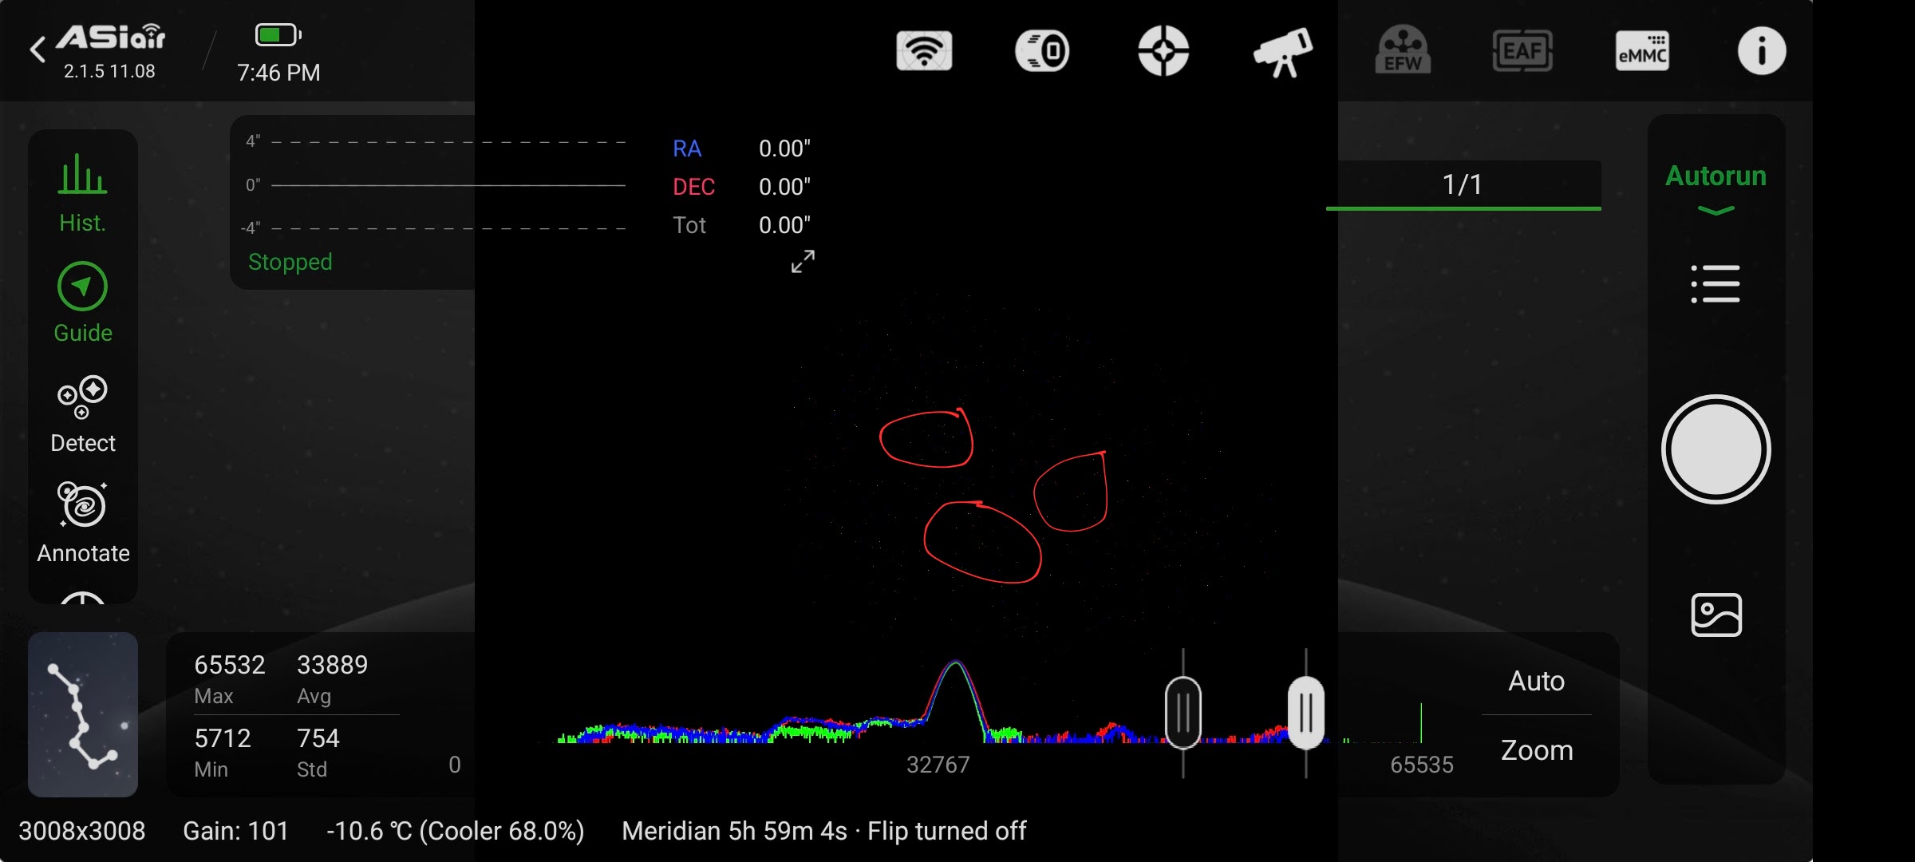Screen dimensions: 1915x862
Task: Start capture with the shutter button
Action: pyautogui.click(x=1716, y=449)
